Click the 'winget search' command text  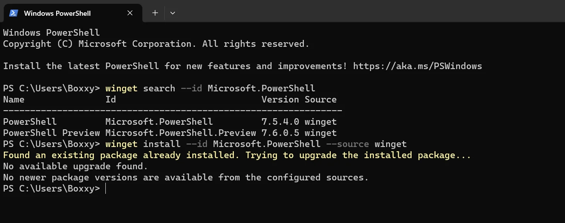pyautogui.click(x=140, y=88)
